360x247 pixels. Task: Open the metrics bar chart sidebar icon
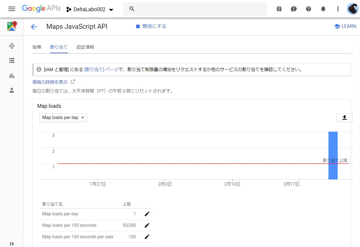click(x=12, y=76)
